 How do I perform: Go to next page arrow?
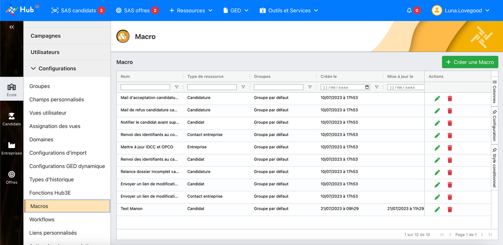(482, 235)
